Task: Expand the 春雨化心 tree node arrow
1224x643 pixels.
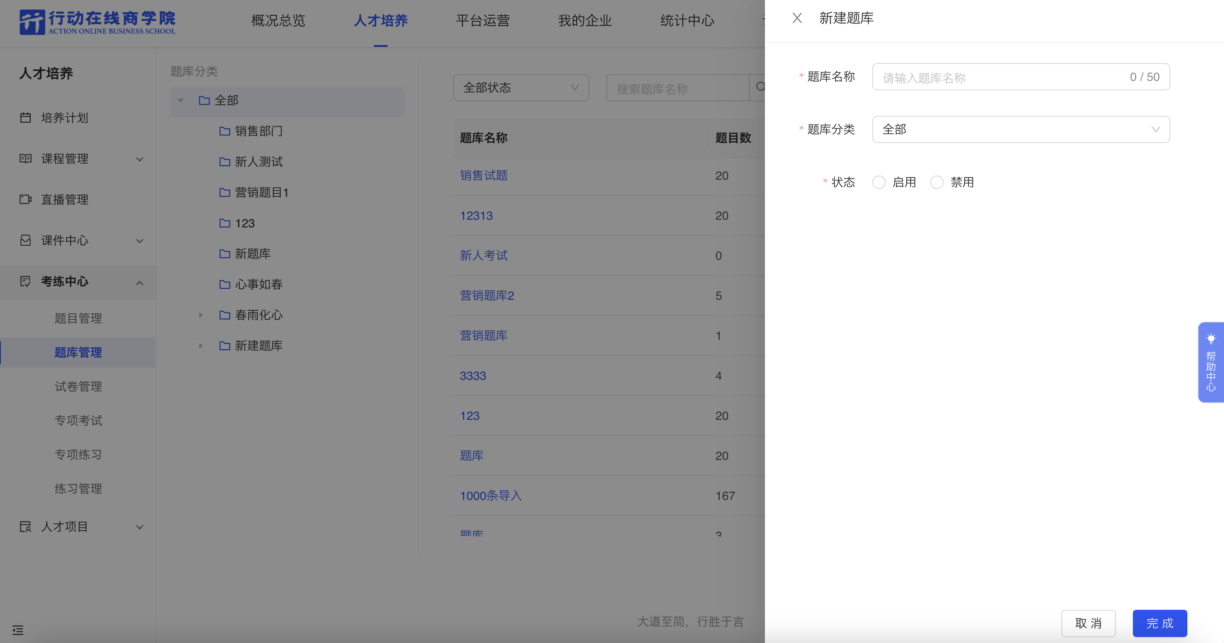Action: pos(201,315)
